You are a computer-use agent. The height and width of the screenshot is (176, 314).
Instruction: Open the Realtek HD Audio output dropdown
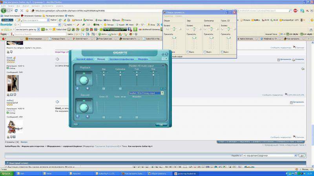[146, 66]
